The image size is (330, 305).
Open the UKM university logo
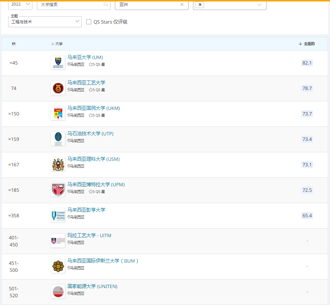pyautogui.click(x=58, y=114)
